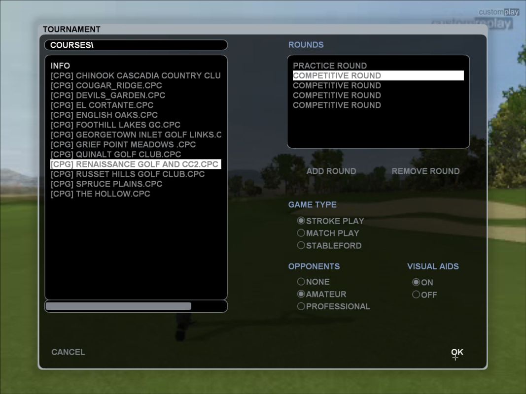Screen dimensions: 526x394
Task: Turn visual aids Off
Action: 417,295
